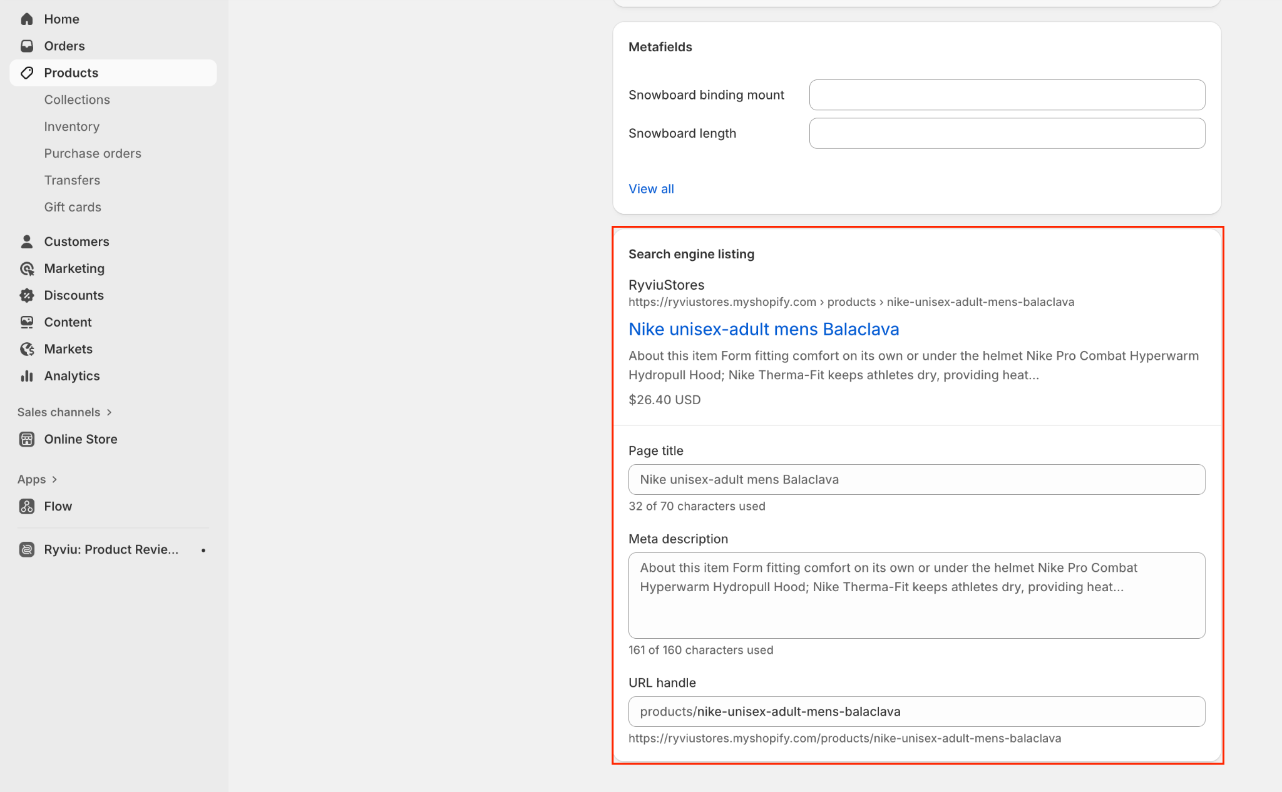
Task: Open the Inventory submenu item
Action: coord(72,127)
